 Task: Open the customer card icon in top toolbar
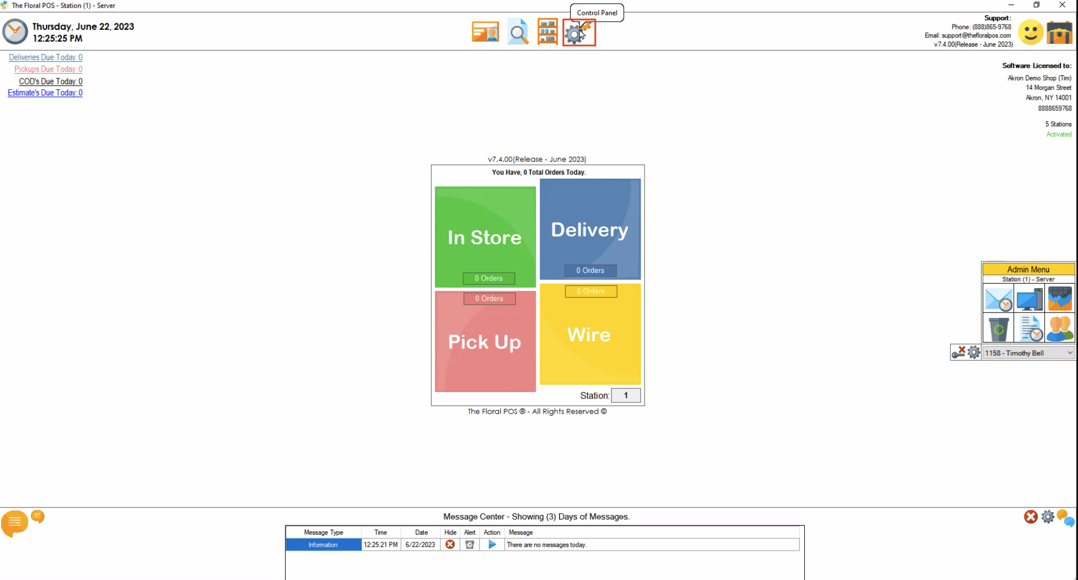[x=485, y=32]
